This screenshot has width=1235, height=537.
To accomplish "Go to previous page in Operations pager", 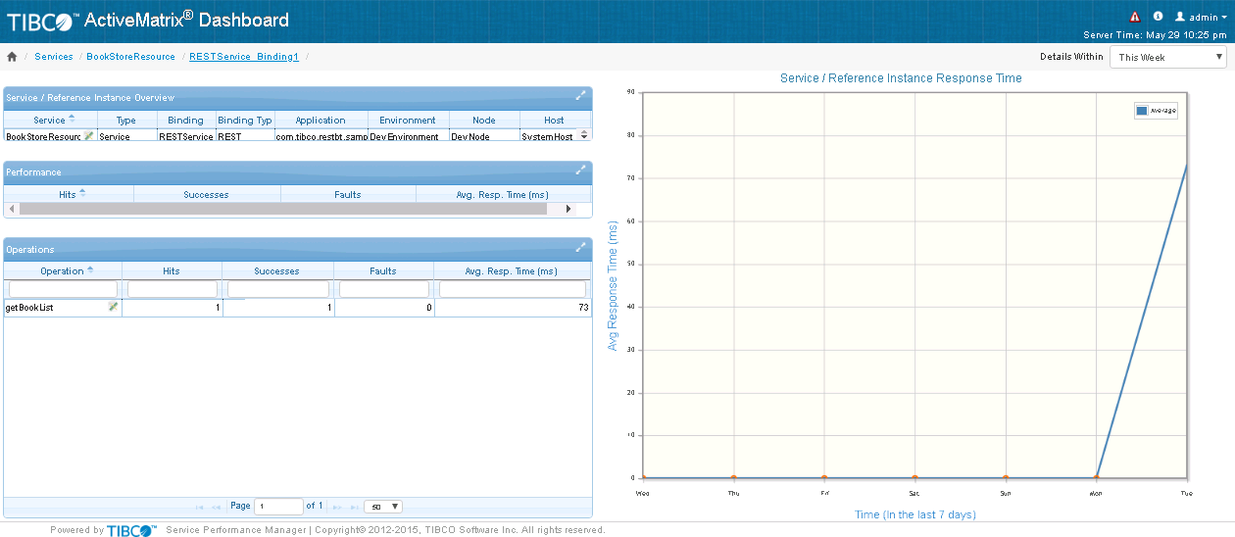I will pyautogui.click(x=217, y=507).
